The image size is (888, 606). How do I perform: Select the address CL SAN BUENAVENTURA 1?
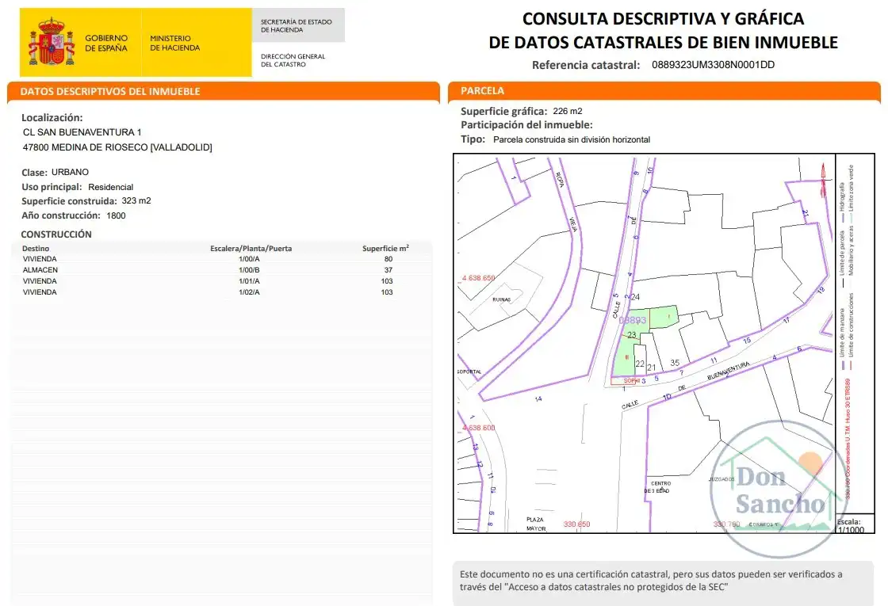tap(82, 131)
